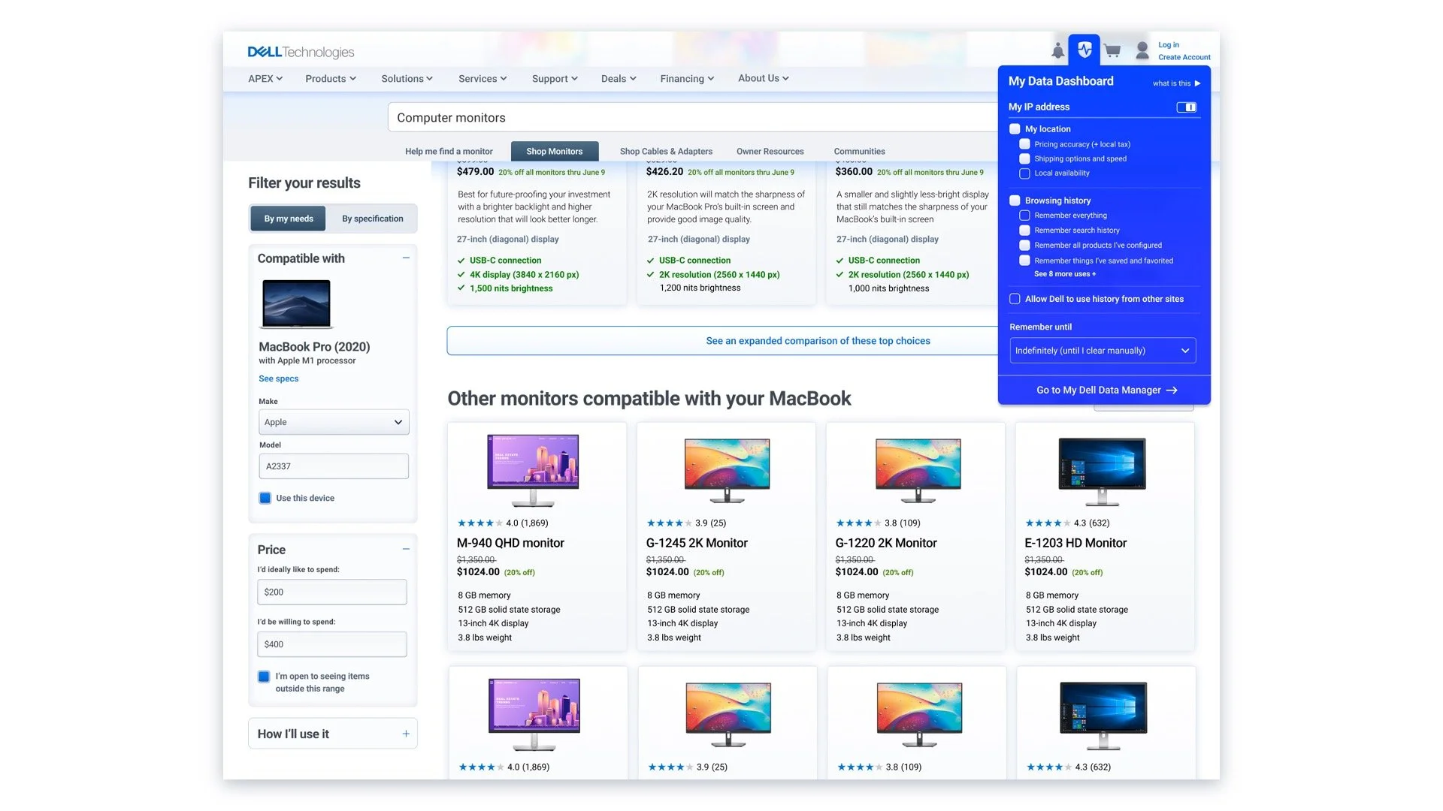This screenshot has width=1443, height=811.
Task: Switch to the By specification tab
Action: point(372,219)
